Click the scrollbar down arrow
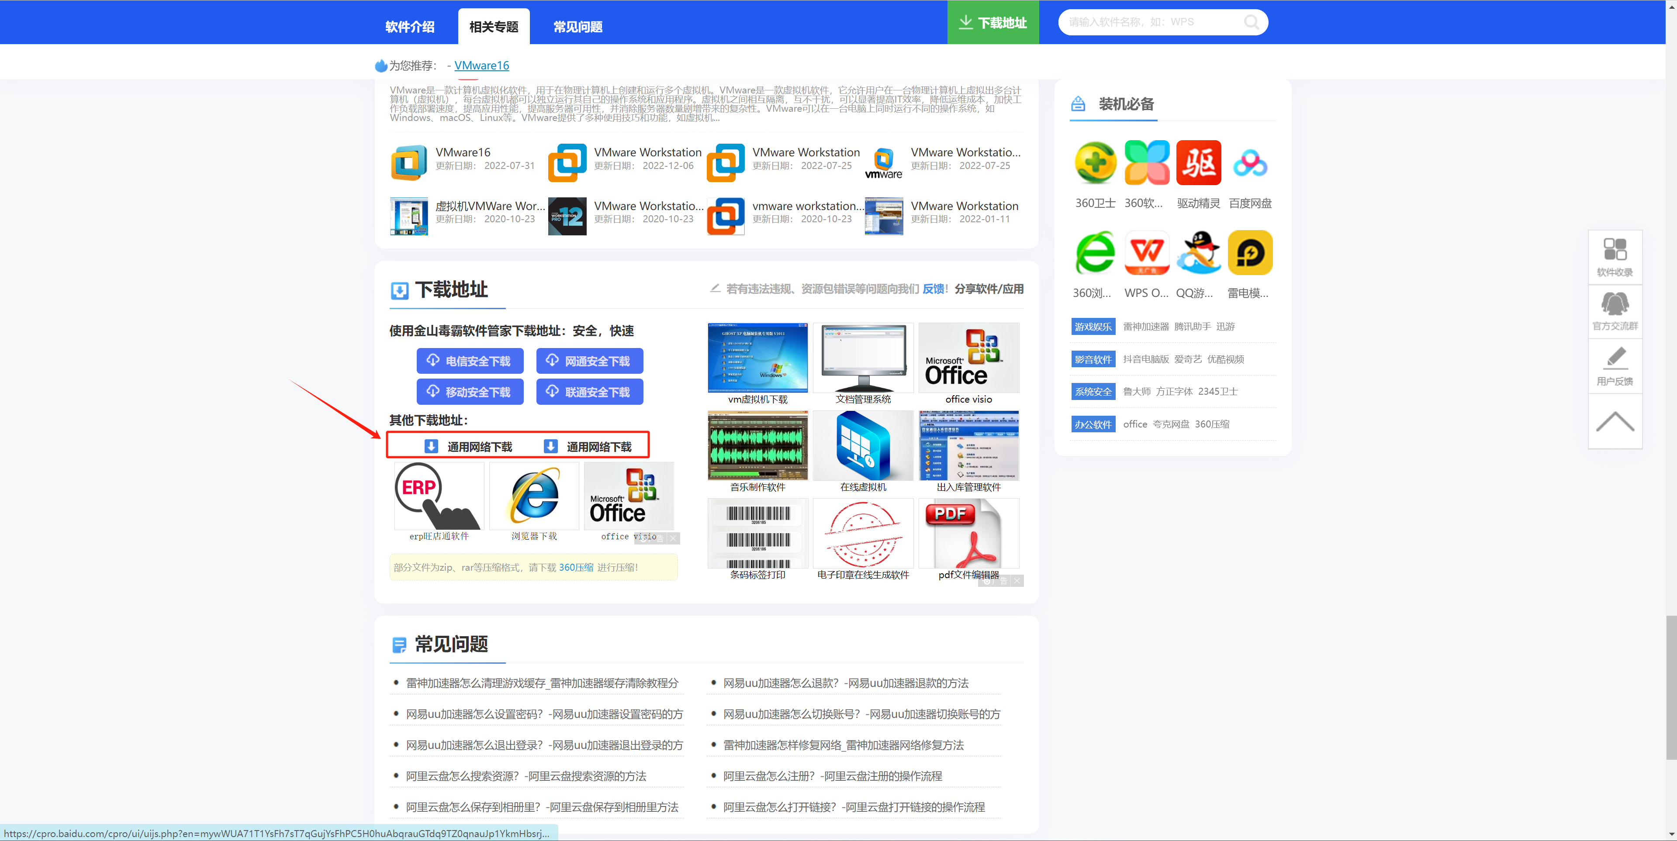 point(1671,834)
